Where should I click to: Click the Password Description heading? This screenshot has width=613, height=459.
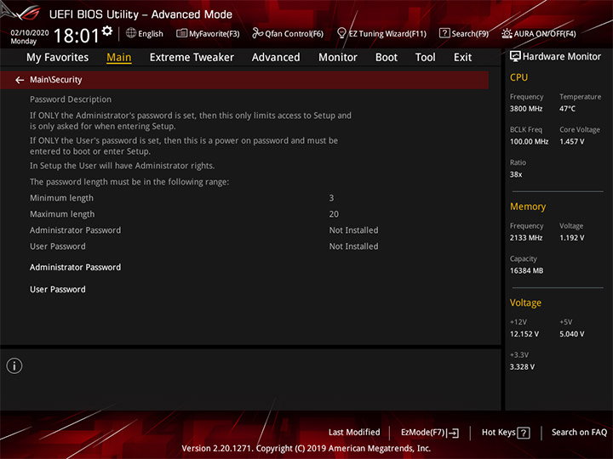click(x=71, y=99)
